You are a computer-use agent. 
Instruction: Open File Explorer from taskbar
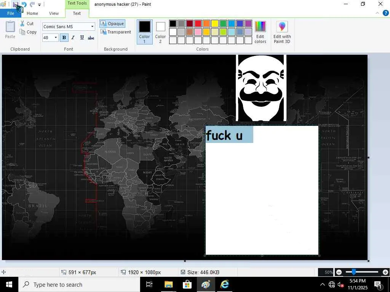[x=168, y=284]
